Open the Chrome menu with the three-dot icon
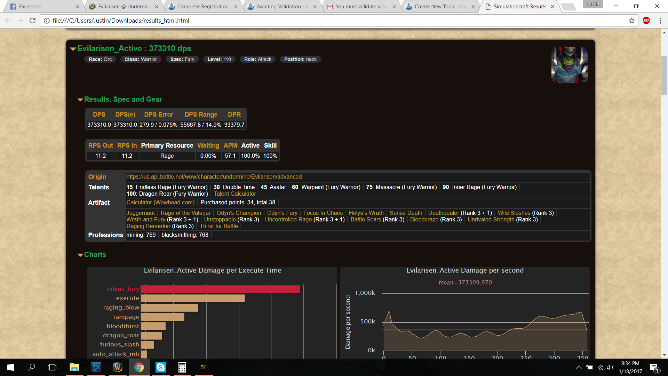668x376 pixels. (x=660, y=21)
